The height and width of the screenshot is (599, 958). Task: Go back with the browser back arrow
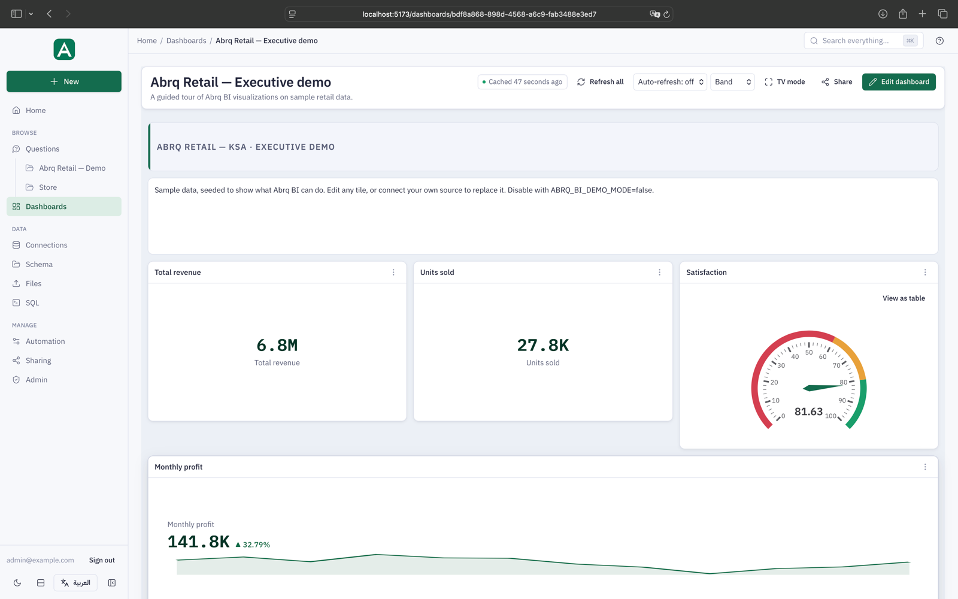click(49, 14)
